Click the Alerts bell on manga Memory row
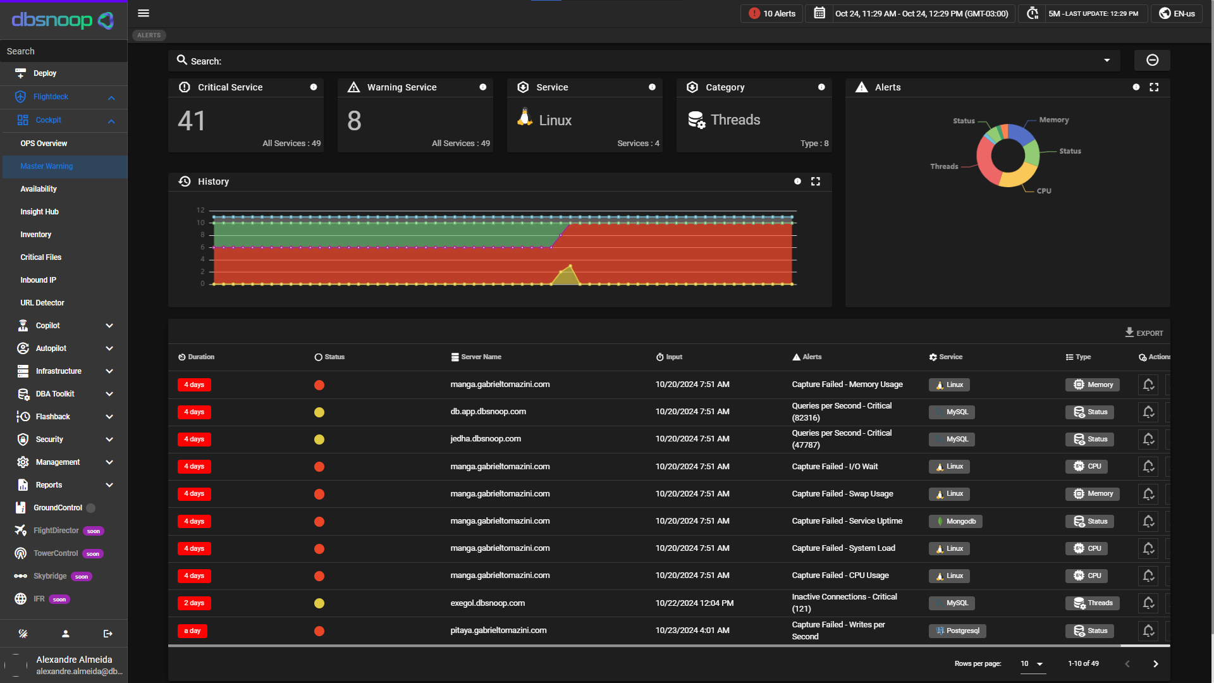This screenshot has width=1214, height=683. coord(1148,385)
